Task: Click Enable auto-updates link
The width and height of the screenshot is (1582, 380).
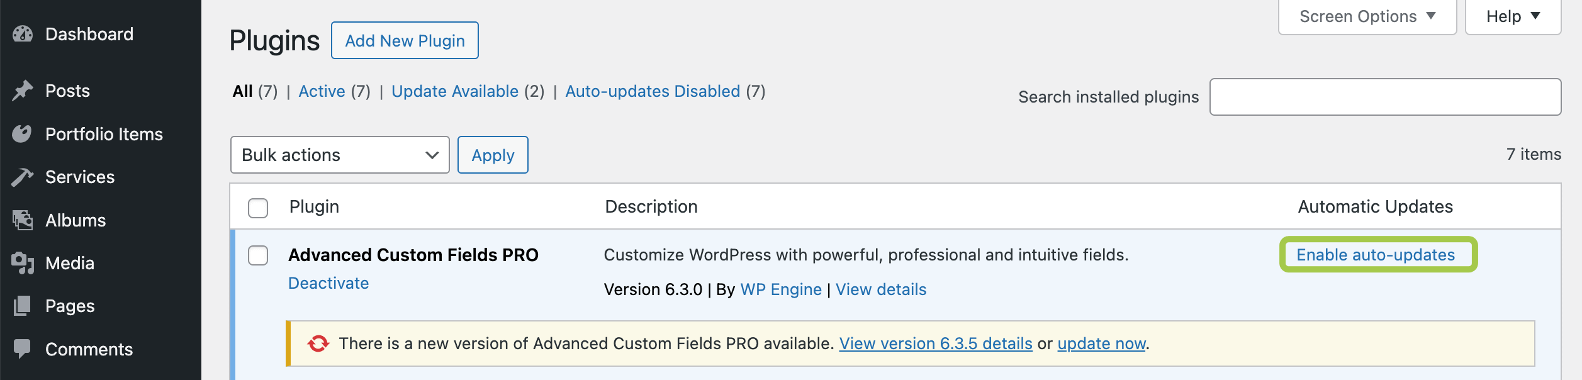Action: 1376,255
